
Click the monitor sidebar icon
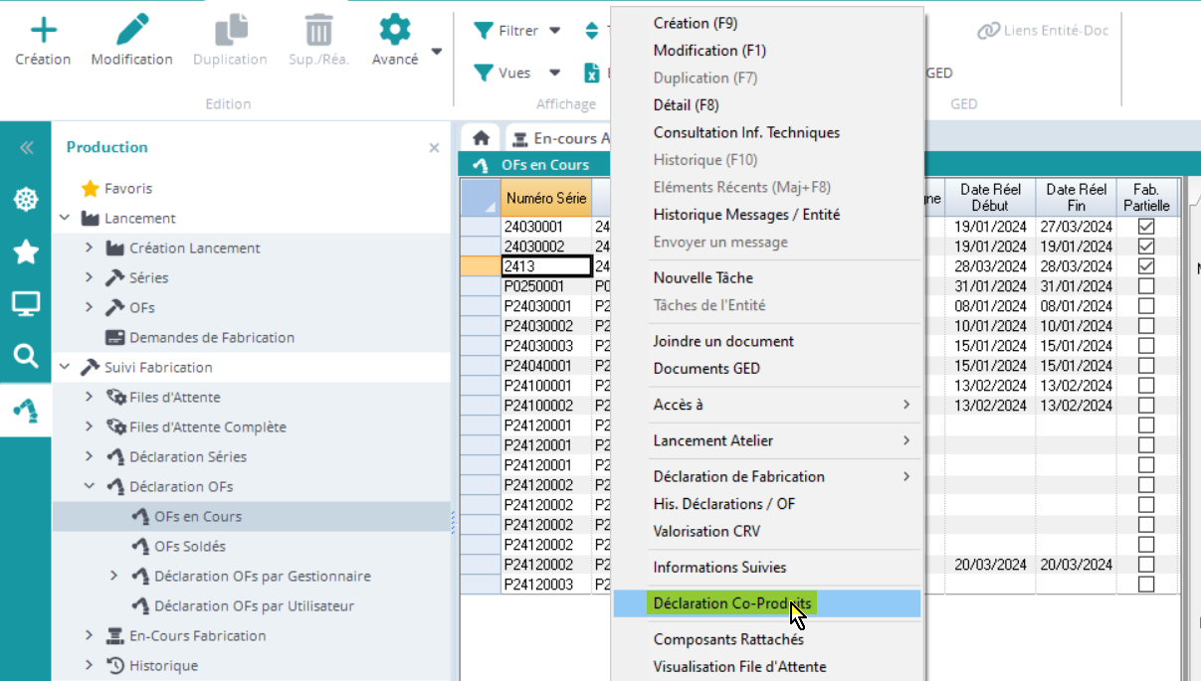pos(26,303)
